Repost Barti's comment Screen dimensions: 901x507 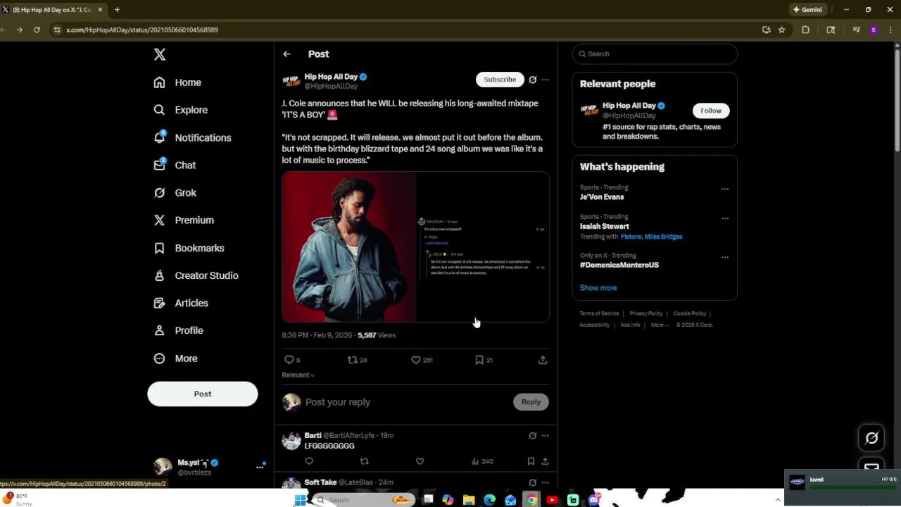[364, 461]
